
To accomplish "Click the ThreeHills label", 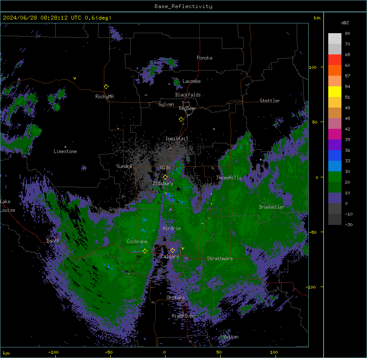I will [x=229, y=178].
